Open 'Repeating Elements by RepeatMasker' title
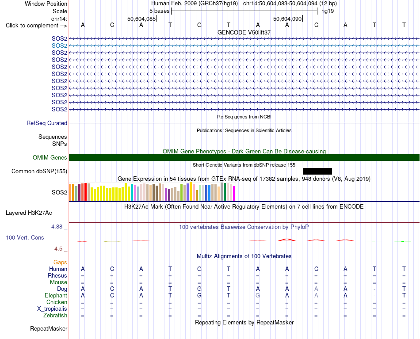The image size is (420, 339). tap(244, 322)
